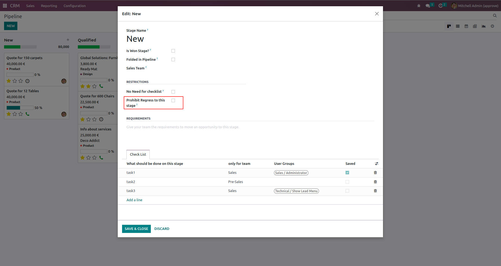This screenshot has height=266, width=501.
Task: Click New column green progress bar
Action: coord(12,47)
